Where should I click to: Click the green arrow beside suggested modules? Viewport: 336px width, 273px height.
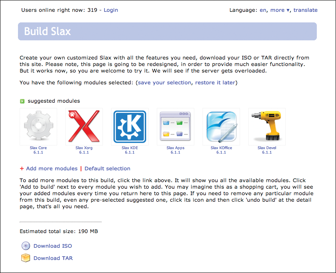point(22,101)
